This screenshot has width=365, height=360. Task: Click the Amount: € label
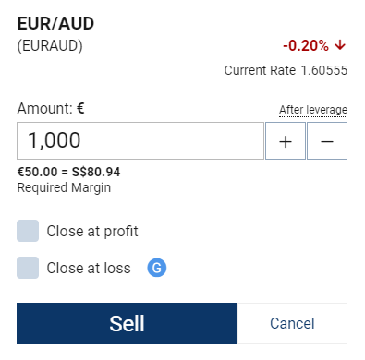[x=51, y=108]
